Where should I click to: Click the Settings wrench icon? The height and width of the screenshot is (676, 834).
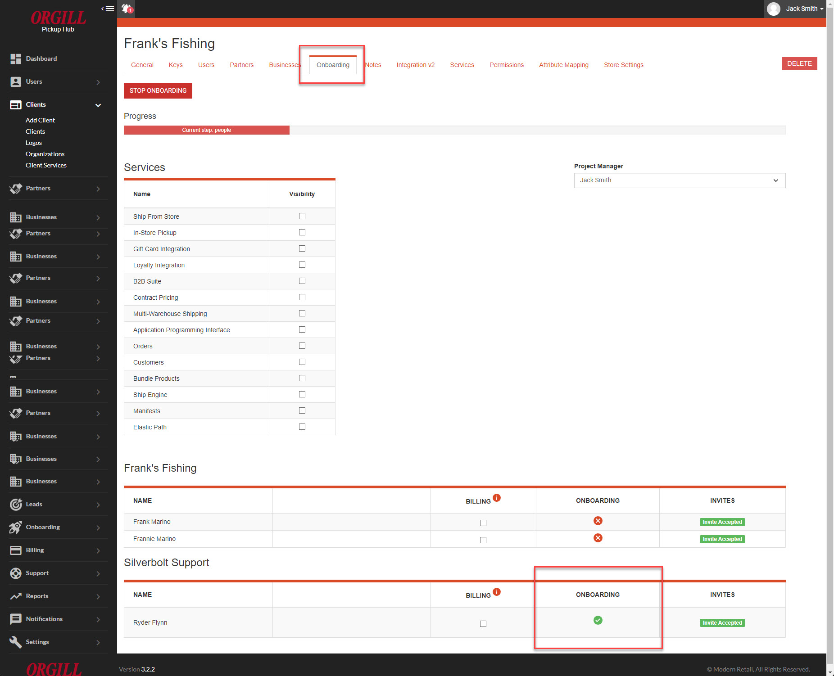pyautogui.click(x=16, y=642)
